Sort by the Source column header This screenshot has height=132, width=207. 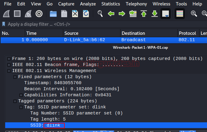tap(92, 33)
